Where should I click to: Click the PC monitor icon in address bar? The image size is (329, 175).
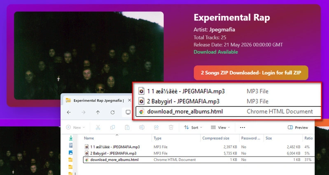click(x=128, y=112)
